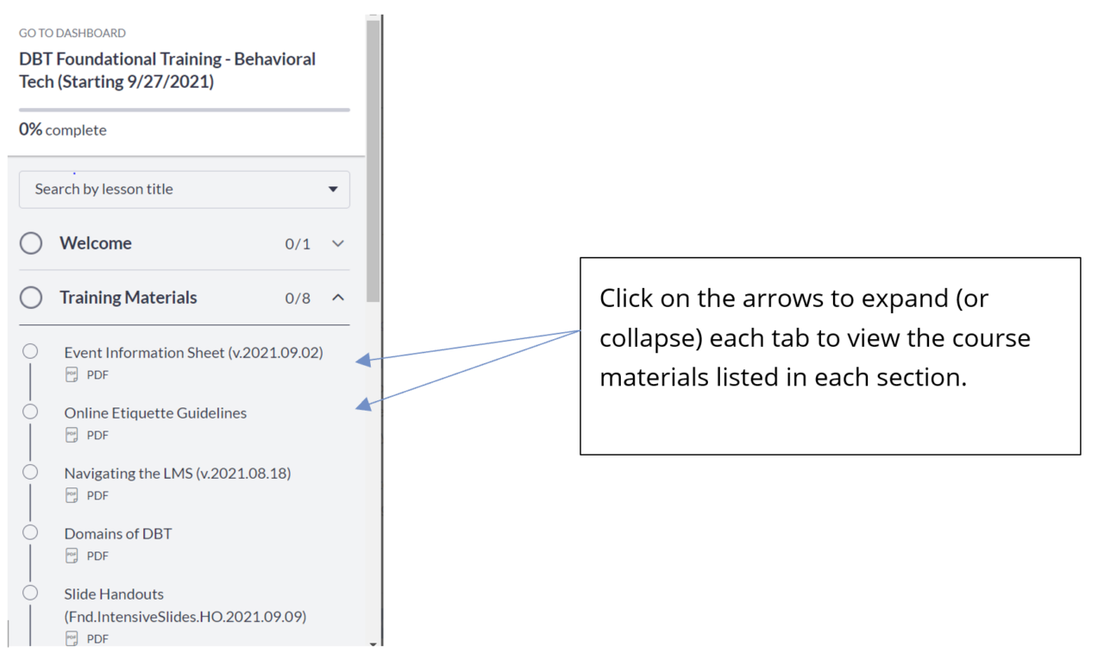Image resolution: width=1104 pixels, height=660 pixels.
Task: Open the Navigating the LMS PDF icon
Action: 73,495
